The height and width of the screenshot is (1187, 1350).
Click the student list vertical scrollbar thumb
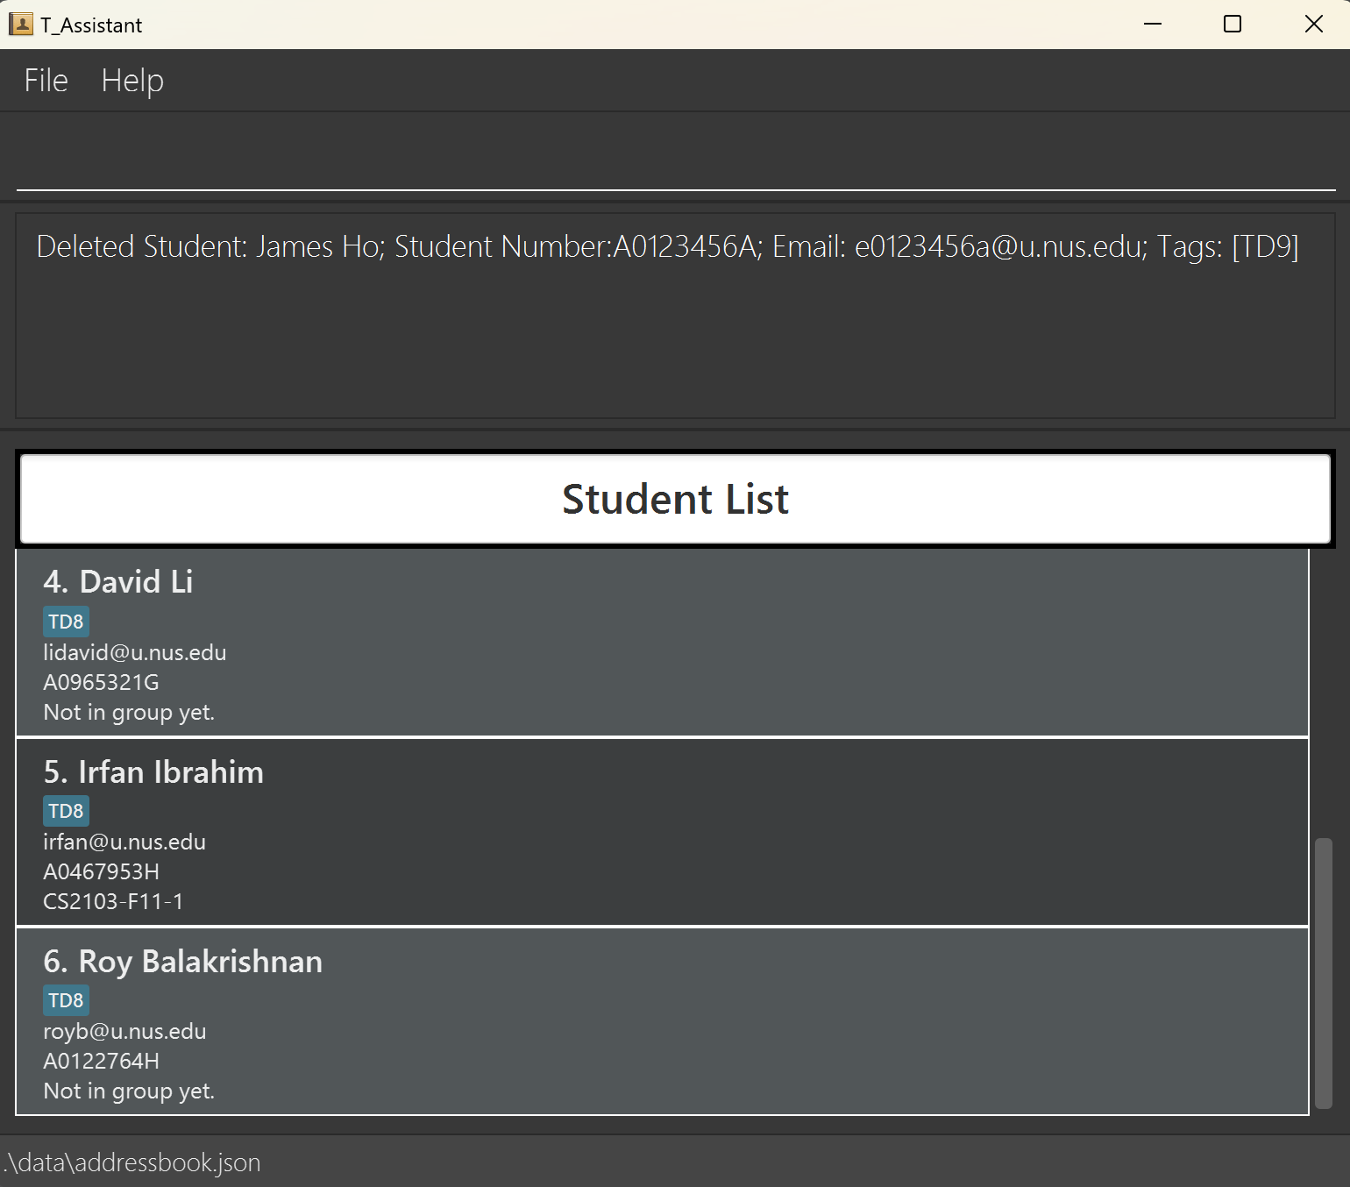click(x=1323, y=973)
